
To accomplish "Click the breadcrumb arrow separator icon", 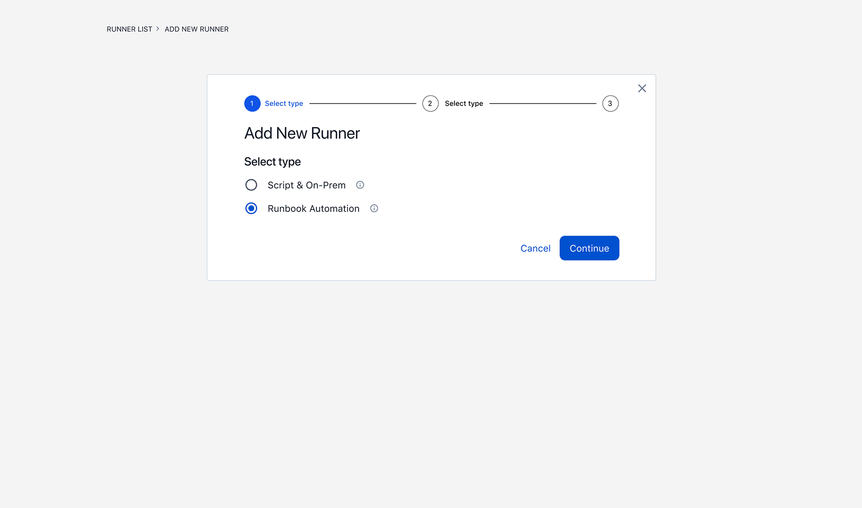I will (158, 29).
